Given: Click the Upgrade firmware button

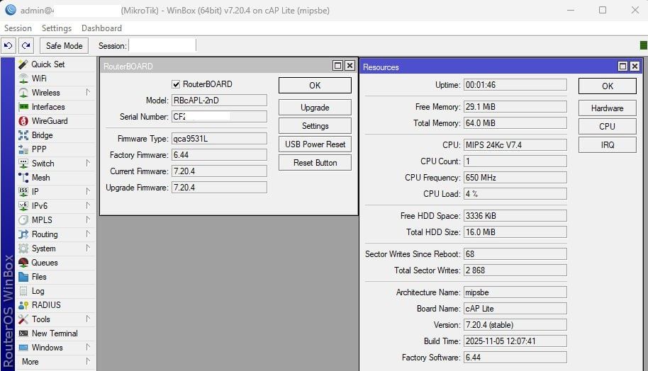Looking at the screenshot, I should (315, 108).
